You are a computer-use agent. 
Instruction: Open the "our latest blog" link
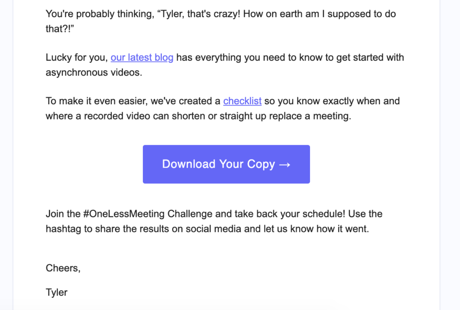click(142, 58)
